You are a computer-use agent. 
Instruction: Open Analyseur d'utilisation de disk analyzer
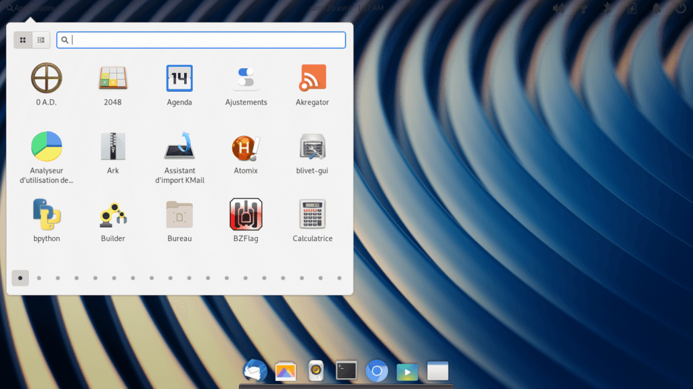tap(47, 157)
